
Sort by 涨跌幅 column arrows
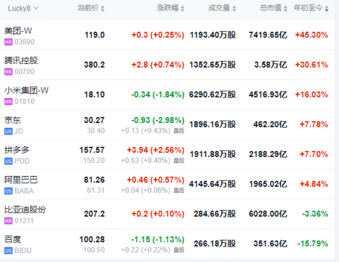183,9
